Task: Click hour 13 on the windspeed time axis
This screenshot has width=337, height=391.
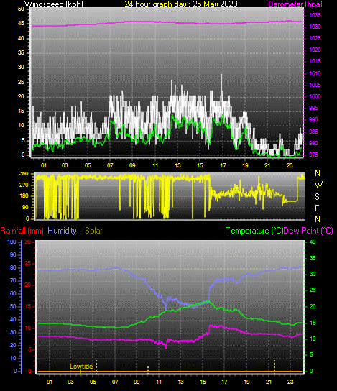Action: (177, 165)
